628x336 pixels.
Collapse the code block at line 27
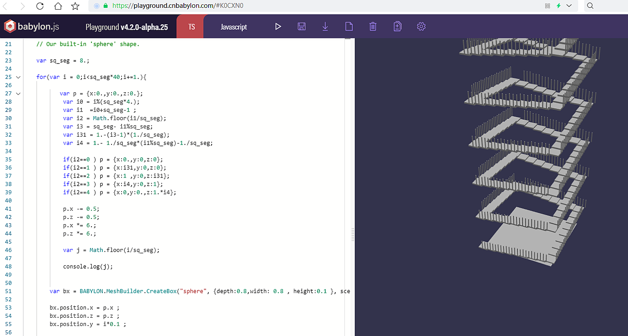pos(18,93)
